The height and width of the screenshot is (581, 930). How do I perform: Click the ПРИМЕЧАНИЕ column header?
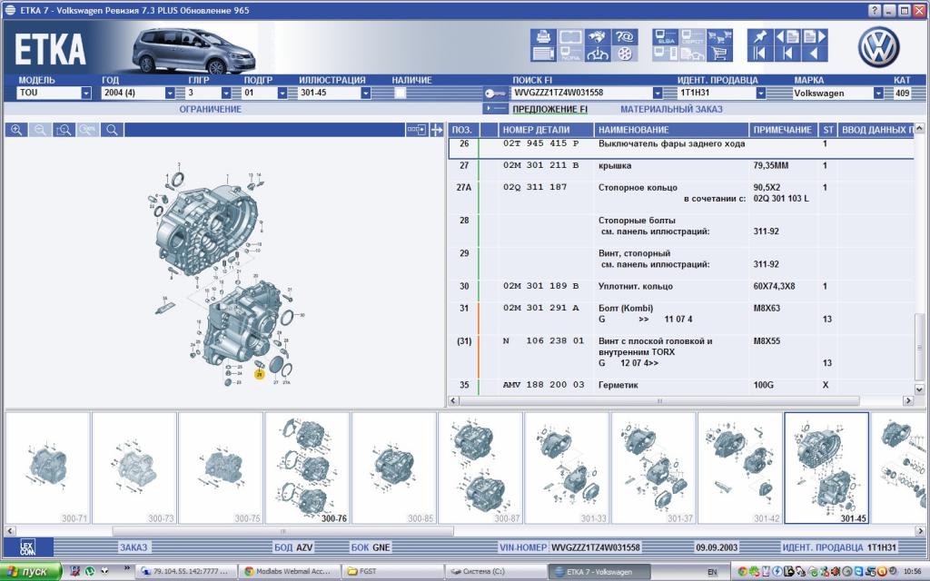click(782, 130)
